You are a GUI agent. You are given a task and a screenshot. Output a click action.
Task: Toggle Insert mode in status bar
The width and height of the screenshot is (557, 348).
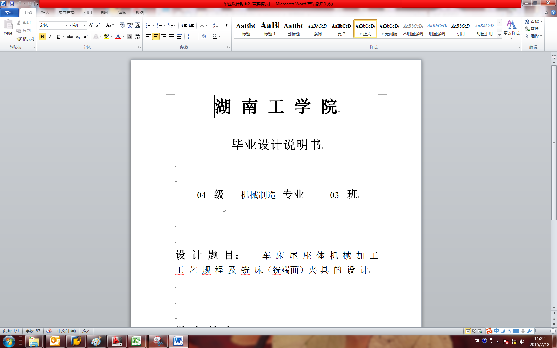coord(86,331)
